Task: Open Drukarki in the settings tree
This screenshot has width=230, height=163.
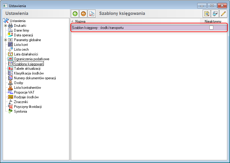Action: coord(20,26)
